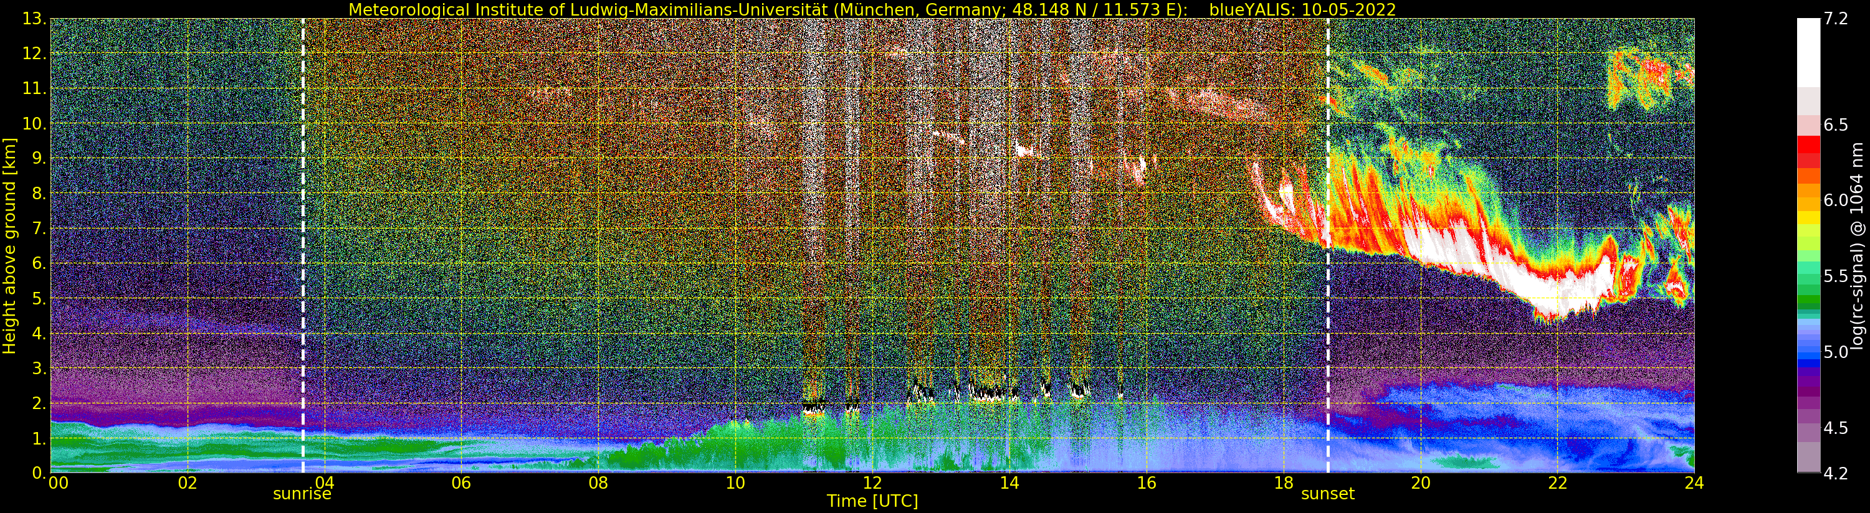Click height axis tick label '7.'
The image size is (1870, 513).
click(39, 228)
